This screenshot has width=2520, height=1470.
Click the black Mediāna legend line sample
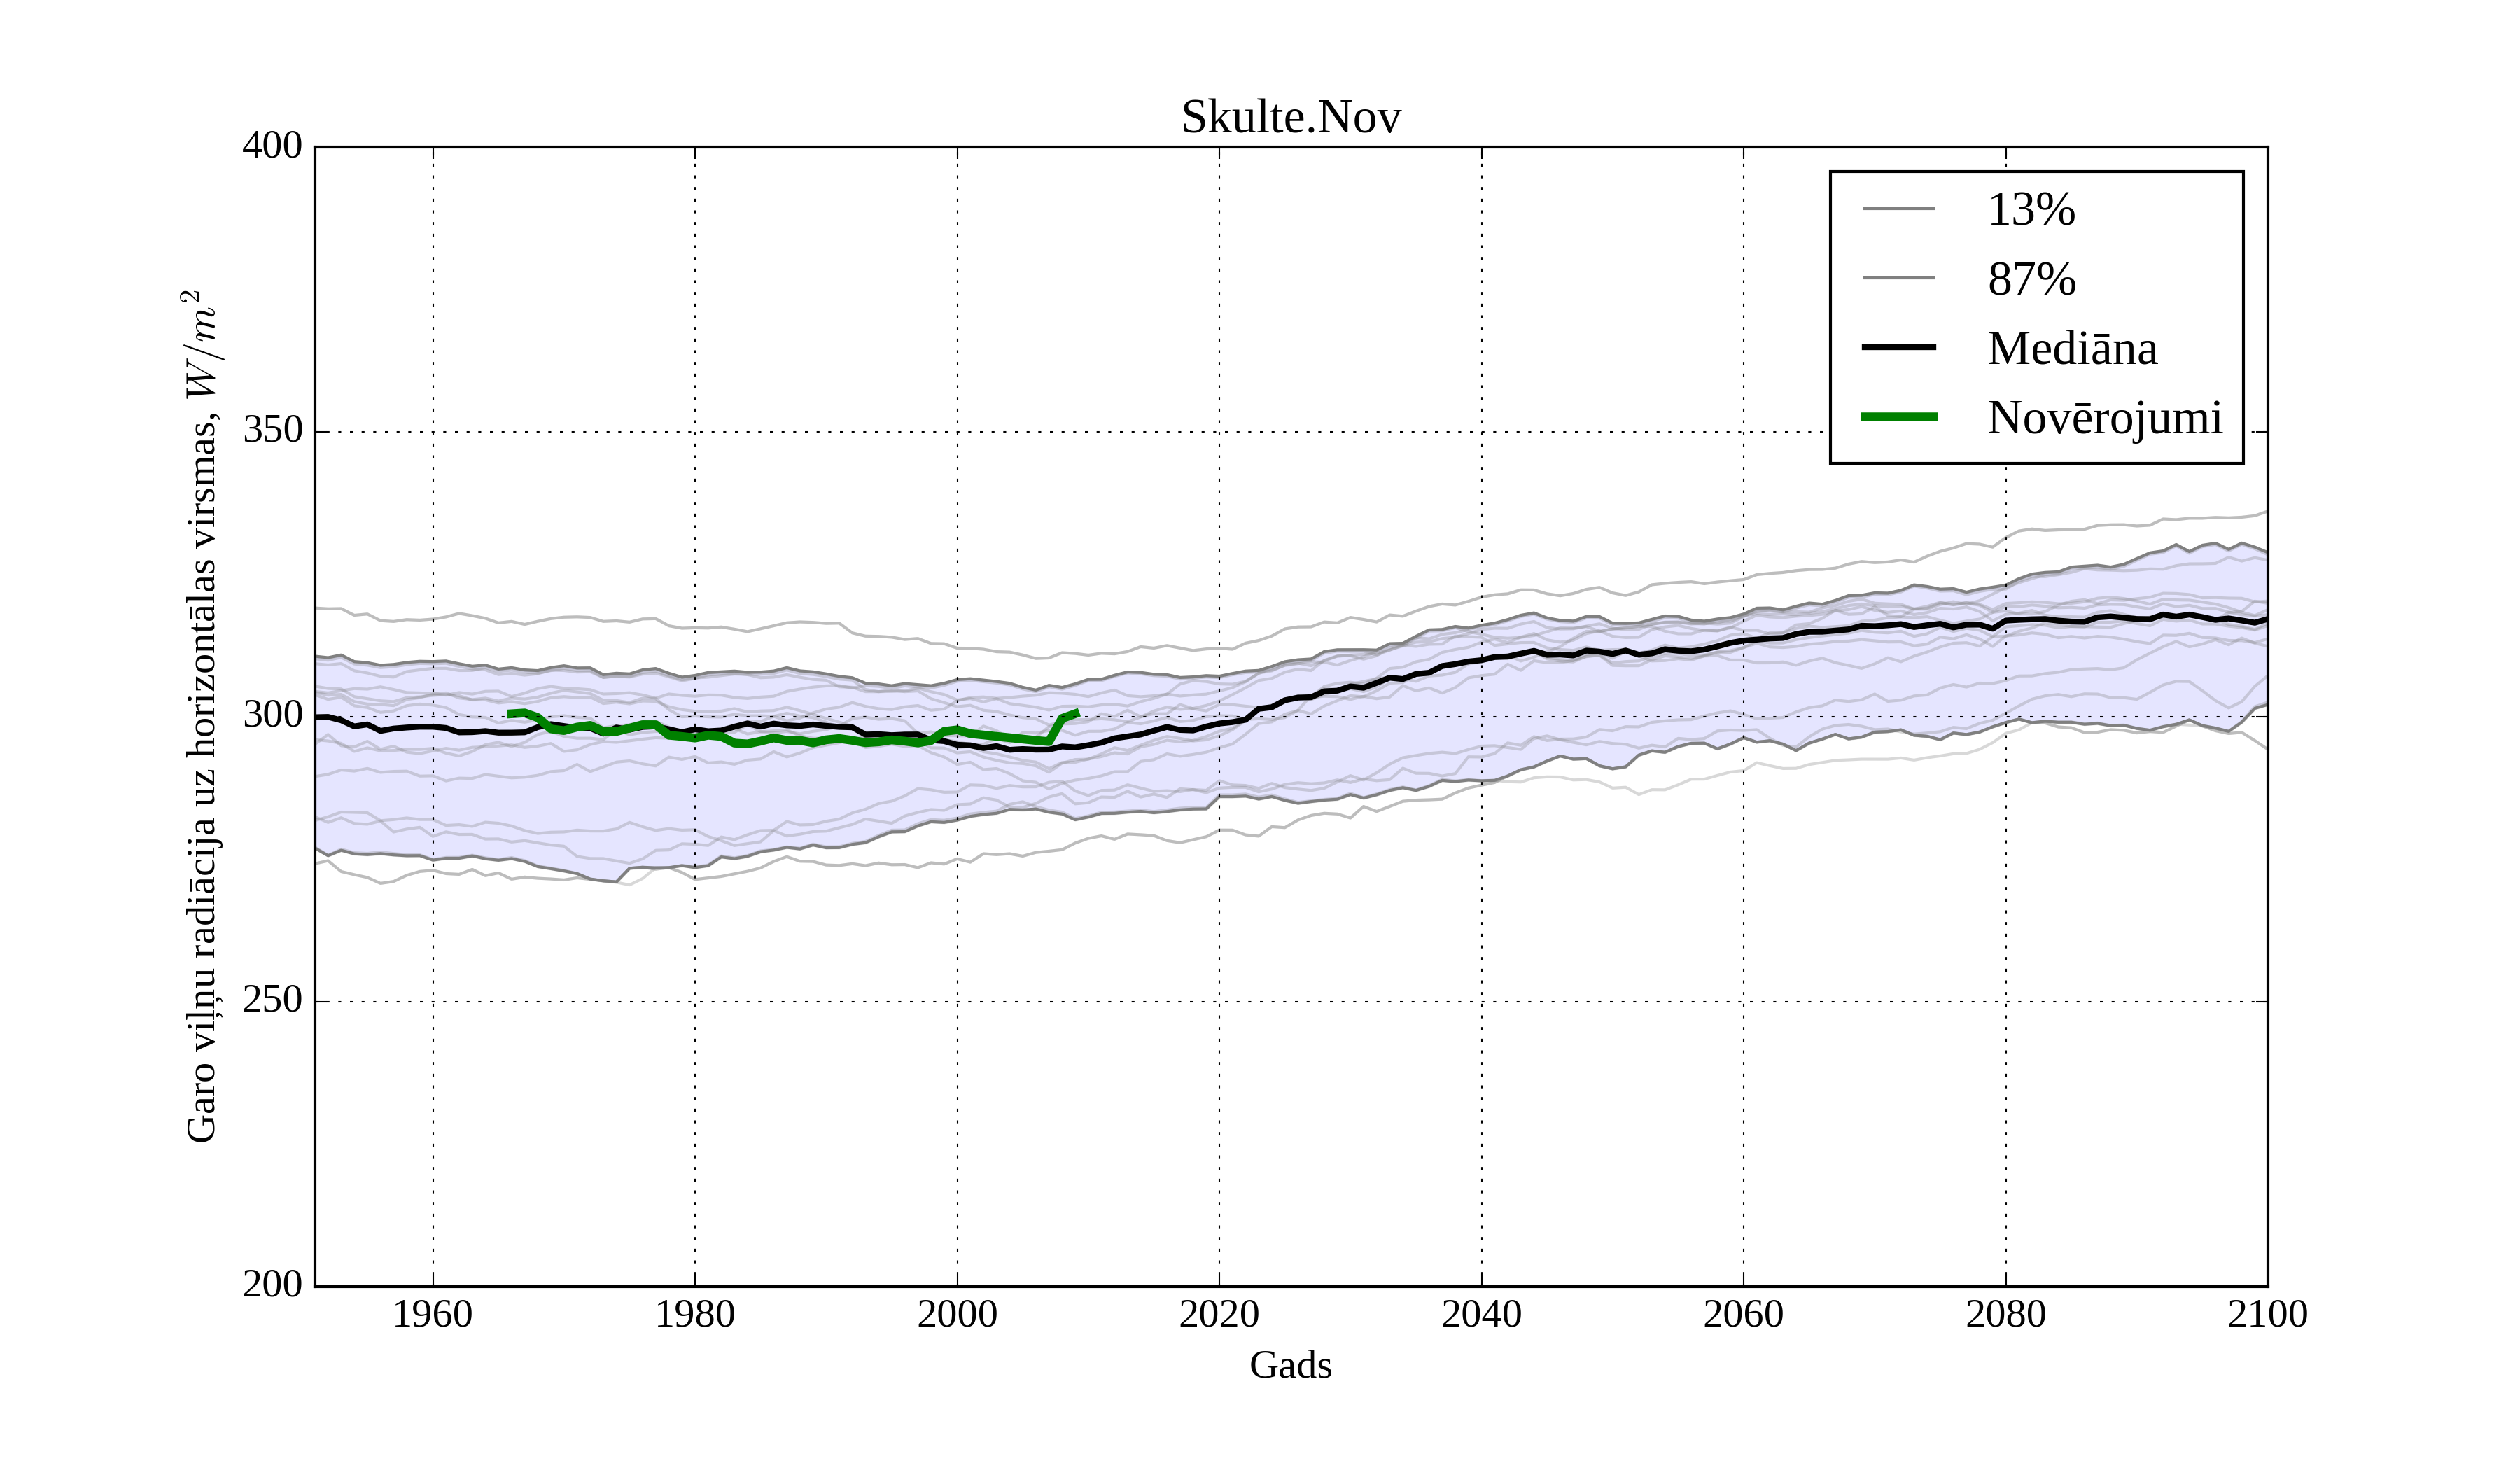coord(1898,347)
